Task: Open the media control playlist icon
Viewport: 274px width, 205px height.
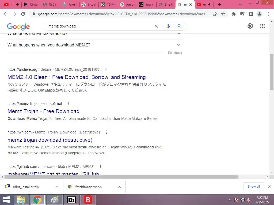Action: pyautogui.click(x=242, y=14)
